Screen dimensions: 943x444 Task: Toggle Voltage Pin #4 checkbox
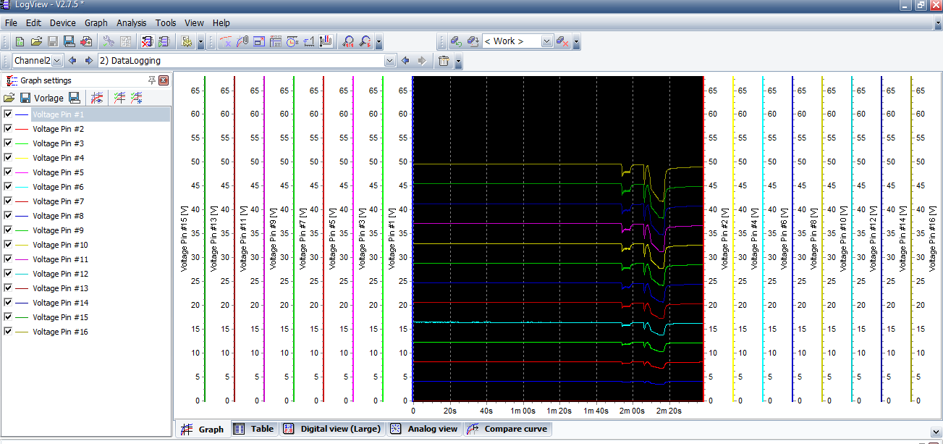(8, 158)
